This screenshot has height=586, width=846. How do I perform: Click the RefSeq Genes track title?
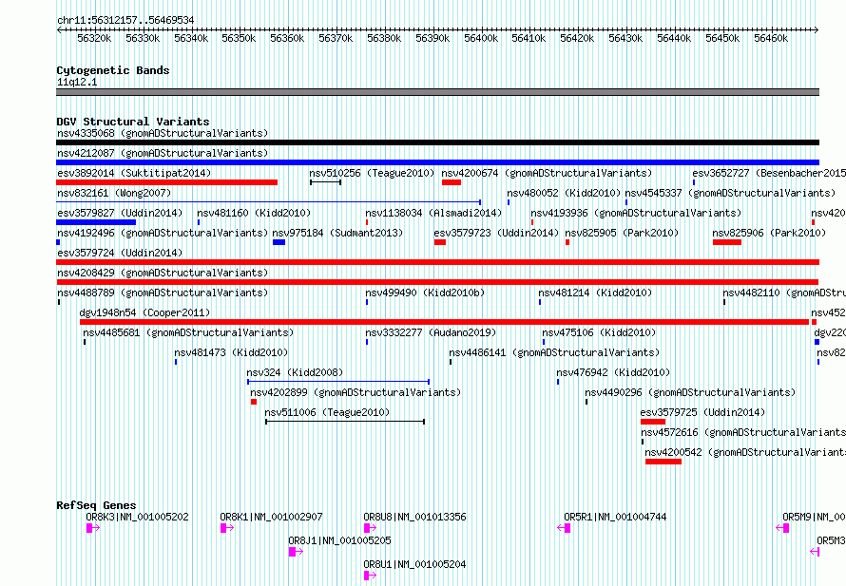96,505
